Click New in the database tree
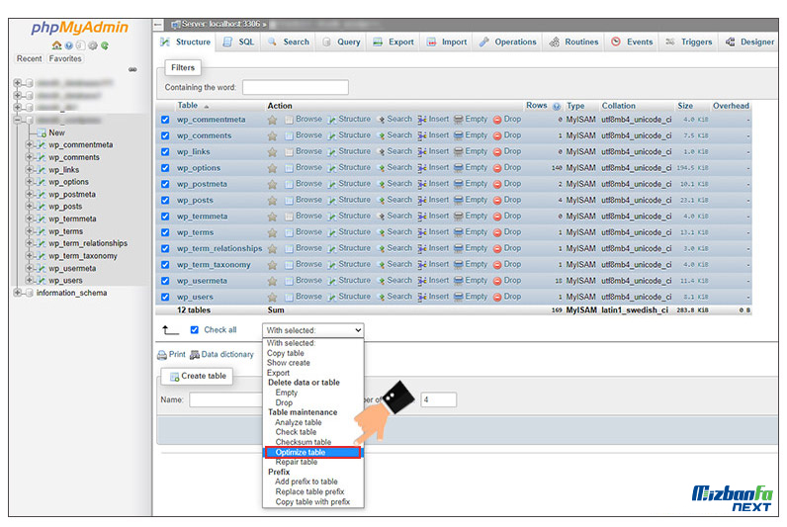The width and height of the screenshot is (787, 527). [x=56, y=133]
